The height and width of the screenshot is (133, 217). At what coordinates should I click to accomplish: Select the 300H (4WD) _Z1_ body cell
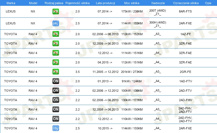pos(158,24)
